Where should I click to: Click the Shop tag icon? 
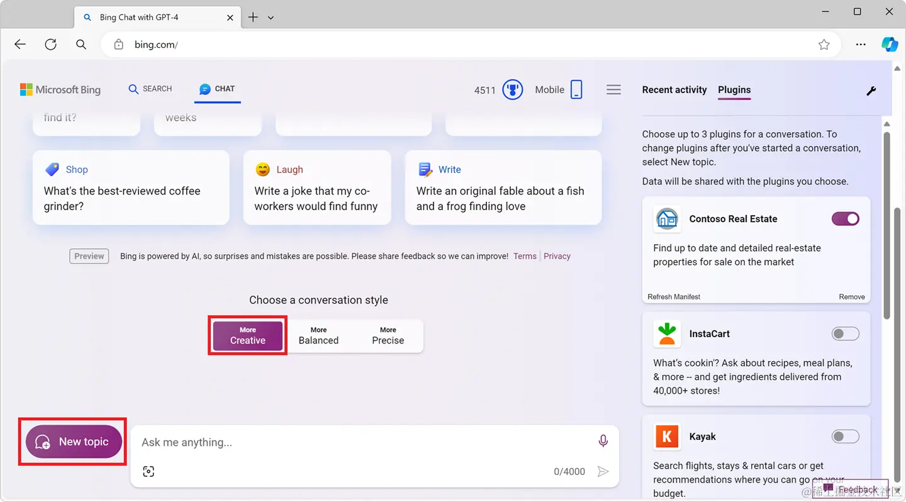point(52,169)
